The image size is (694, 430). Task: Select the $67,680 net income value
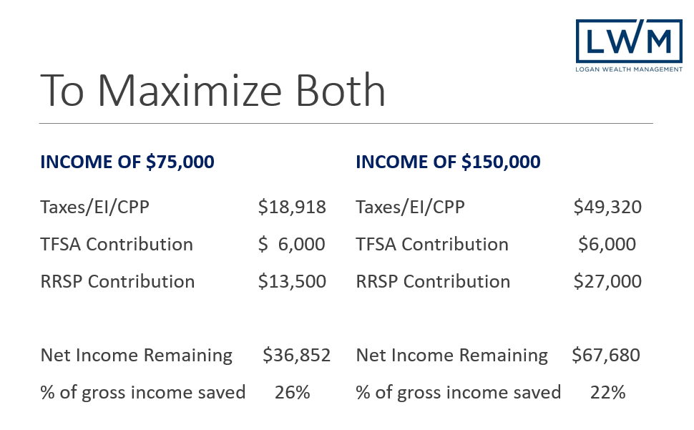(606, 356)
